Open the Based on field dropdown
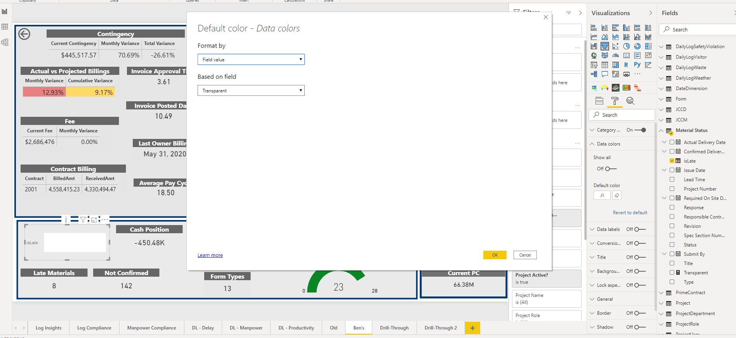This screenshot has width=736, height=338. tap(251, 90)
